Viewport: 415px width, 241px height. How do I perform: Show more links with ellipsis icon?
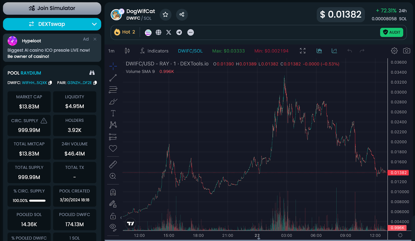191,32
